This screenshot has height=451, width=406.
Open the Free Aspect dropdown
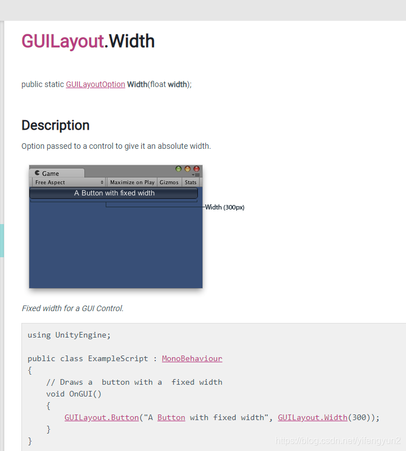[69, 183]
